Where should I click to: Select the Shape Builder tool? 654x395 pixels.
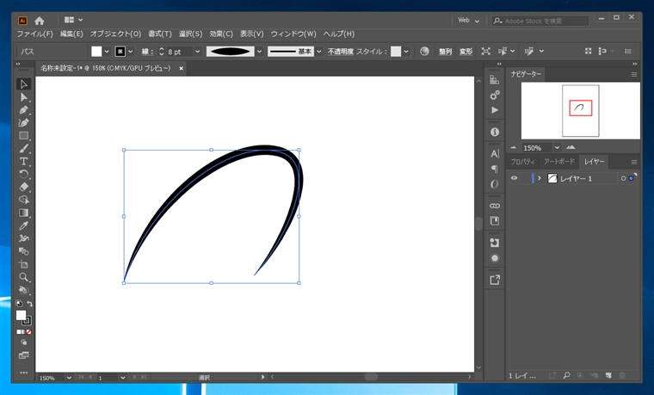23,200
